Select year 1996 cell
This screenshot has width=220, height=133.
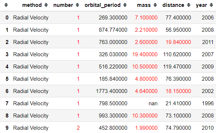coord(208,103)
